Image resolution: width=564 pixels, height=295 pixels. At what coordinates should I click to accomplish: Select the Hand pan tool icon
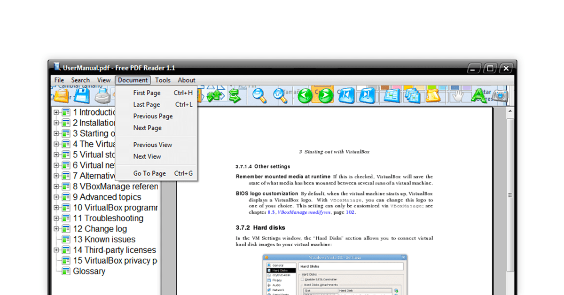(457, 95)
